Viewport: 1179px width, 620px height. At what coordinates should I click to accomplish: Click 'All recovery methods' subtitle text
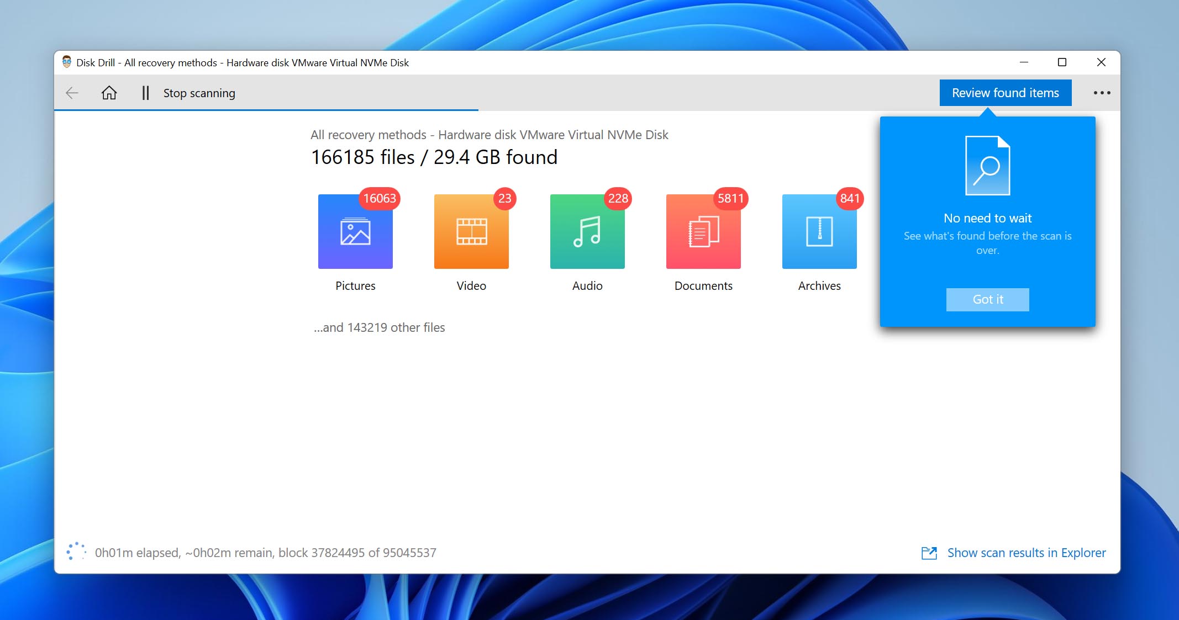coord(490,135)
